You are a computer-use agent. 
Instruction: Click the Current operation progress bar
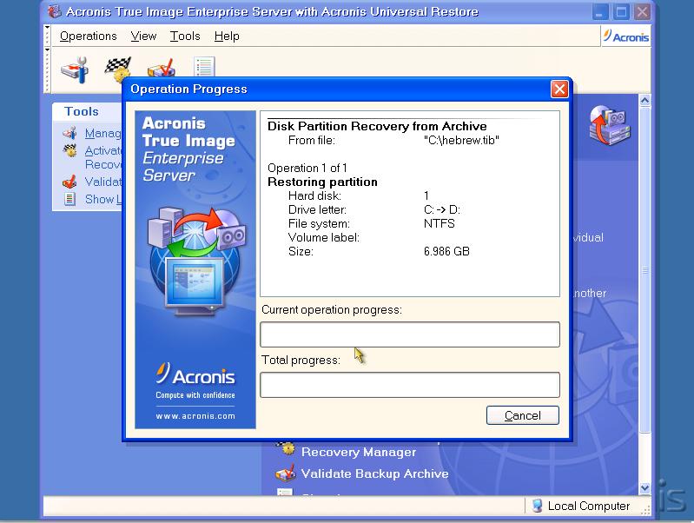point(409,334)
